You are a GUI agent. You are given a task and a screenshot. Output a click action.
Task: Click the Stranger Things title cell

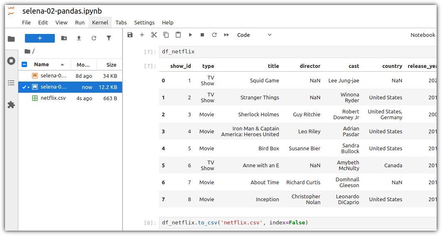(260, 97)
